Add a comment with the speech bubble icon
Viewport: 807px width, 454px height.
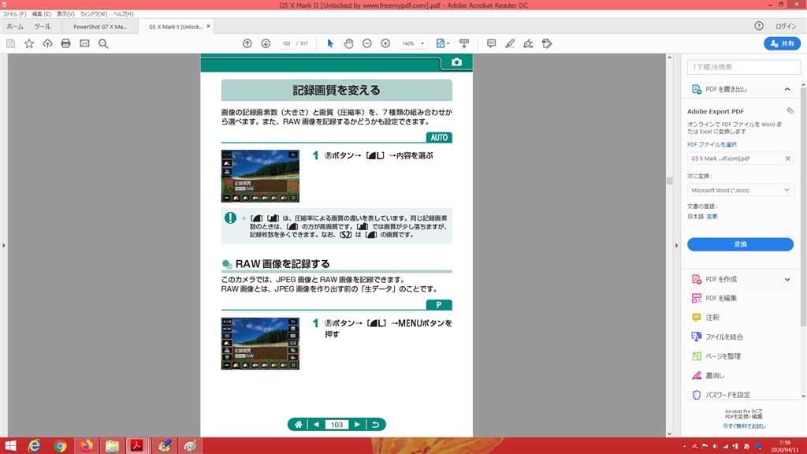point(491,43)
